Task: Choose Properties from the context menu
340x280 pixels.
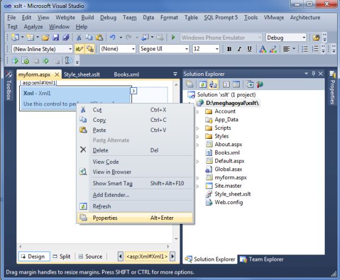Action: (x=135, y=218)
